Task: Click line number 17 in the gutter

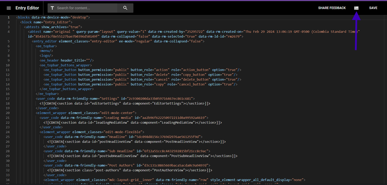Action: click(8, 98)
